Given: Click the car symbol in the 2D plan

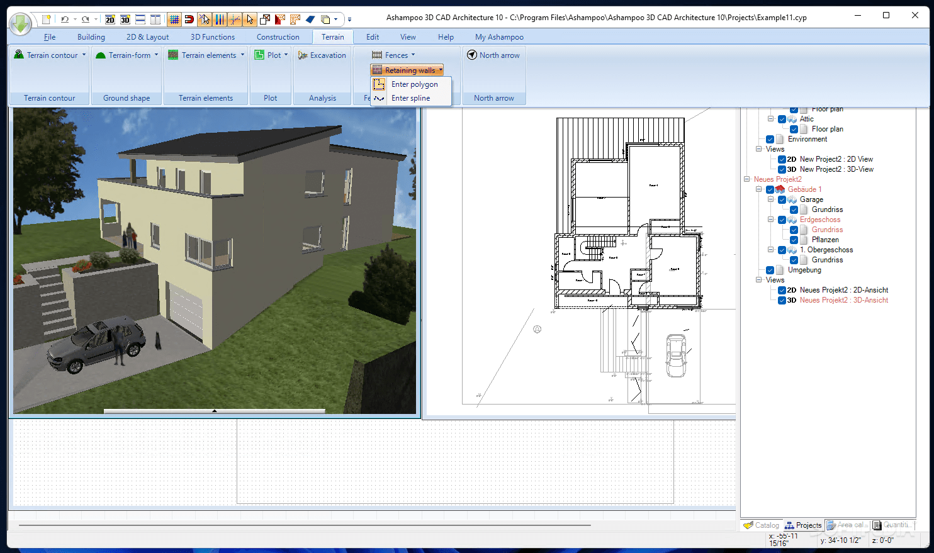Looking at the screenshot, I should click(676, 355).
